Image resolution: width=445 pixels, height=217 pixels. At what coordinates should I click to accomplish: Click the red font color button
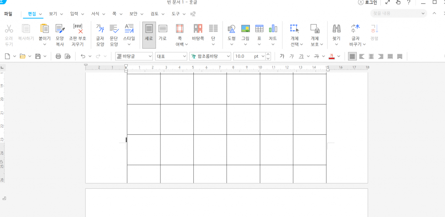(332, 56)
